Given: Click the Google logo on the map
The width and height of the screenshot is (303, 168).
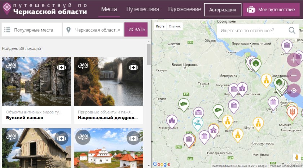Looking at the screenshot, I should point(162,164).
